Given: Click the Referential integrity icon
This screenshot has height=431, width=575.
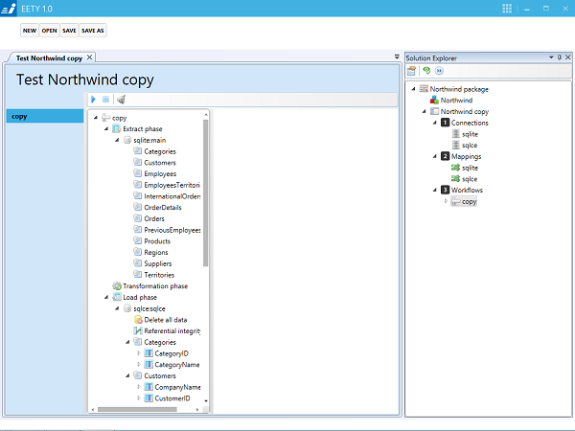Looking at the screenshot, I should point(138,330).
